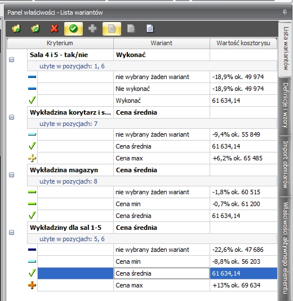The image size is (293, 301).
Task: Open the Import obmiarów side tab
Action: pyautogui.click(x=285, y=165)
